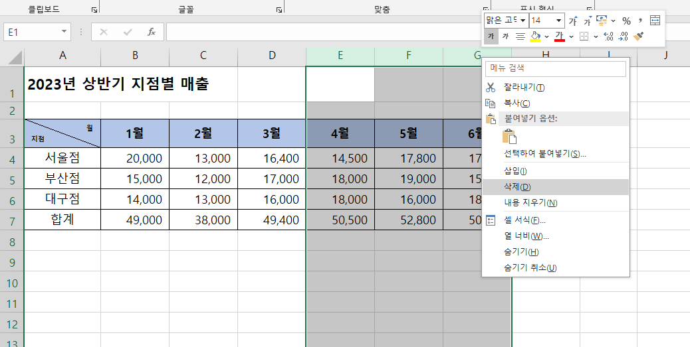Select column B header
Screen dimensions: 690x347
135,55
